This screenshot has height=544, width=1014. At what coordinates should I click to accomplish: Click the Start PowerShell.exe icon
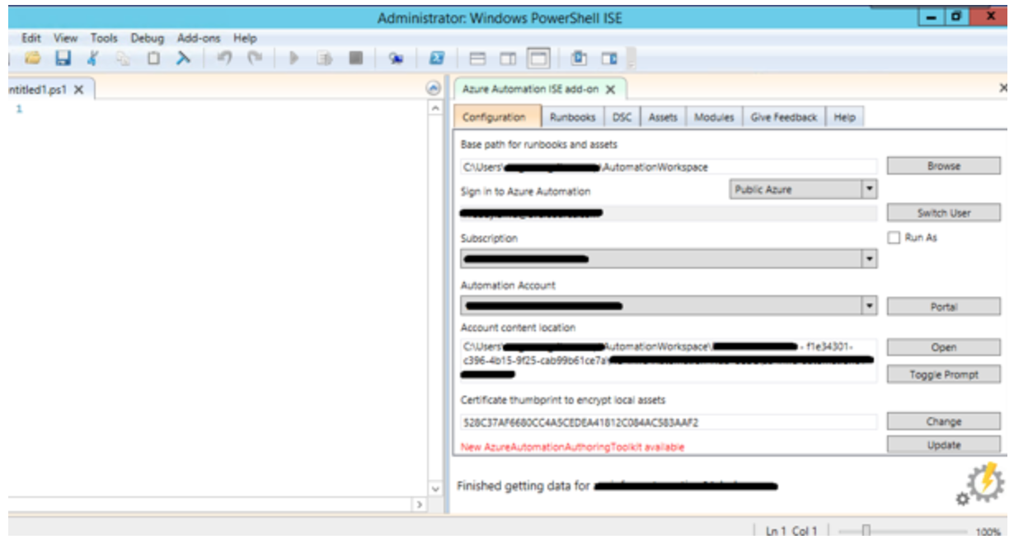439,59
